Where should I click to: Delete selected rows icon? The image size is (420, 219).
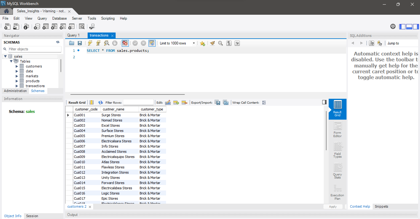[x=184, y=102]
